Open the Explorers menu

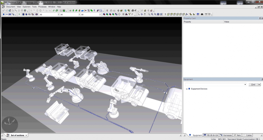pyautogui.click(x=27, y=7)
